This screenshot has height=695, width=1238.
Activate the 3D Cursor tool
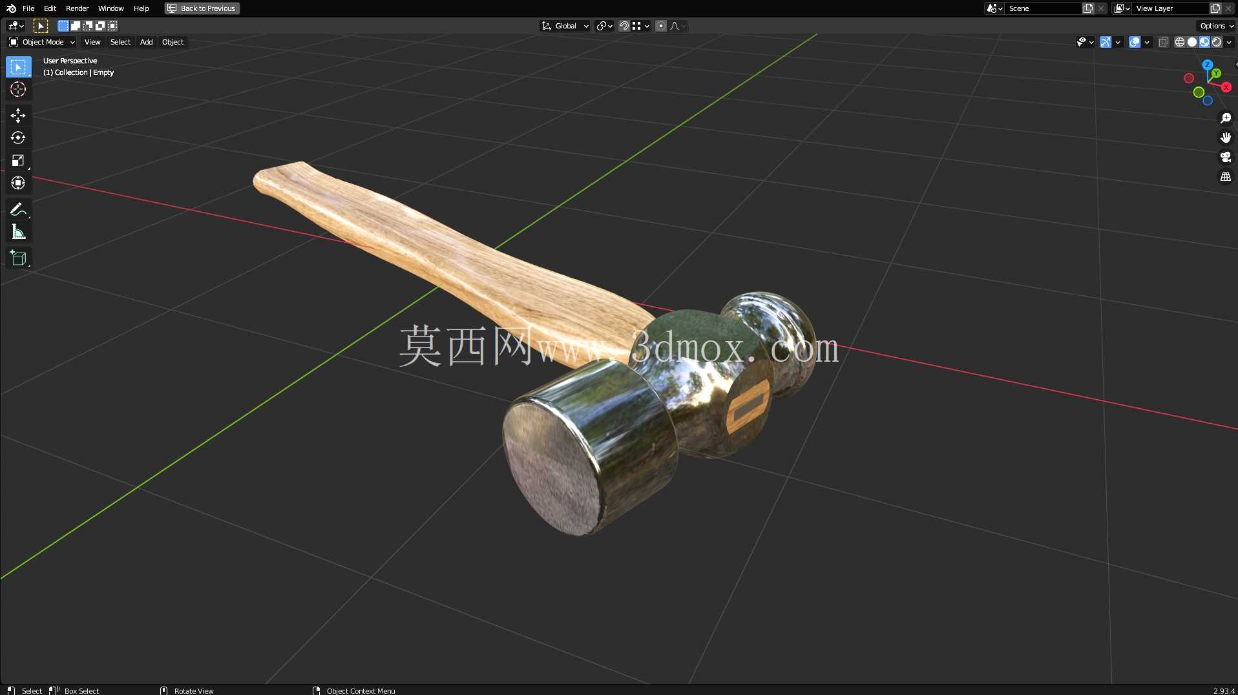click(x=18, y=89)
